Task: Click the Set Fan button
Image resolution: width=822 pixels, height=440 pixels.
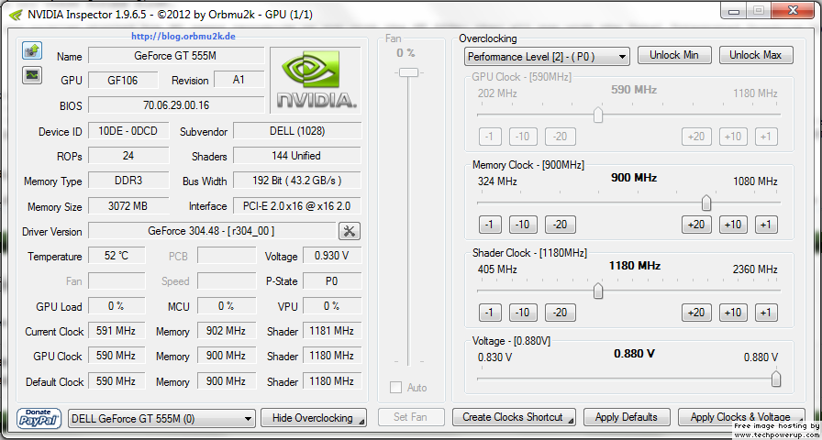Action: point(411,417)
